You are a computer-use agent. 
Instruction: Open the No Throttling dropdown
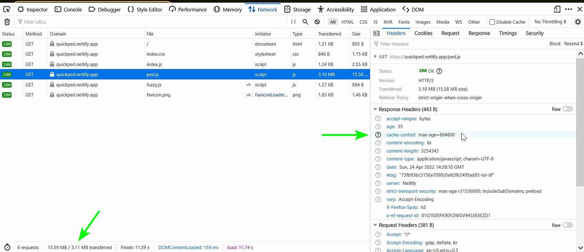550,22
